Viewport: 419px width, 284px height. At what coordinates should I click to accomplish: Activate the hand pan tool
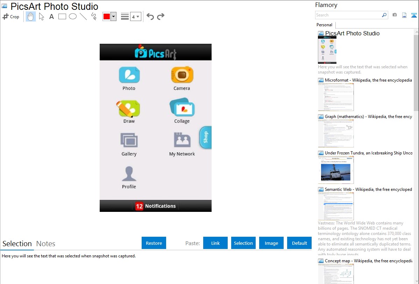click(x=31, y=16)
